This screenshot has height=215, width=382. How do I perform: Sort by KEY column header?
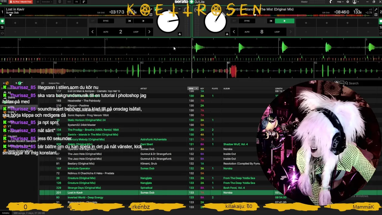(x=202, y=89)
